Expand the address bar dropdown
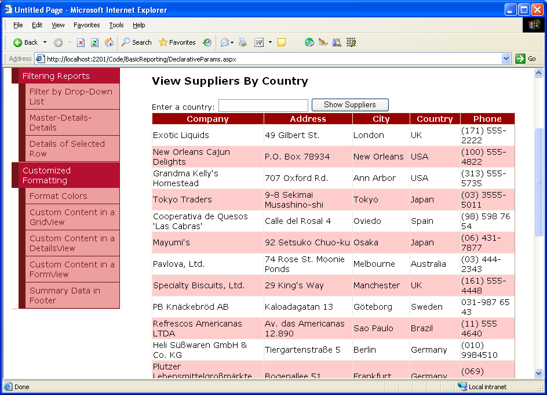The height and width of the screenshot is (395, 547). (x=506, y=59)
